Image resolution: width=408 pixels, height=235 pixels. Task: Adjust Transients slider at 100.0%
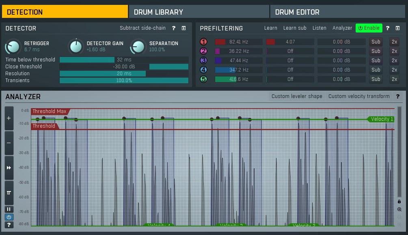tap(124, 81)
